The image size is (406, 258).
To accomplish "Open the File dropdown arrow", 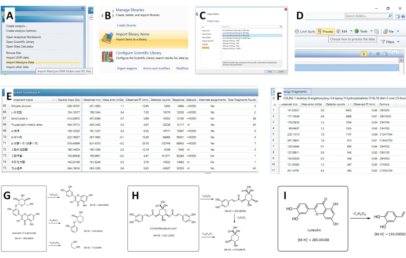I will 398,31.
